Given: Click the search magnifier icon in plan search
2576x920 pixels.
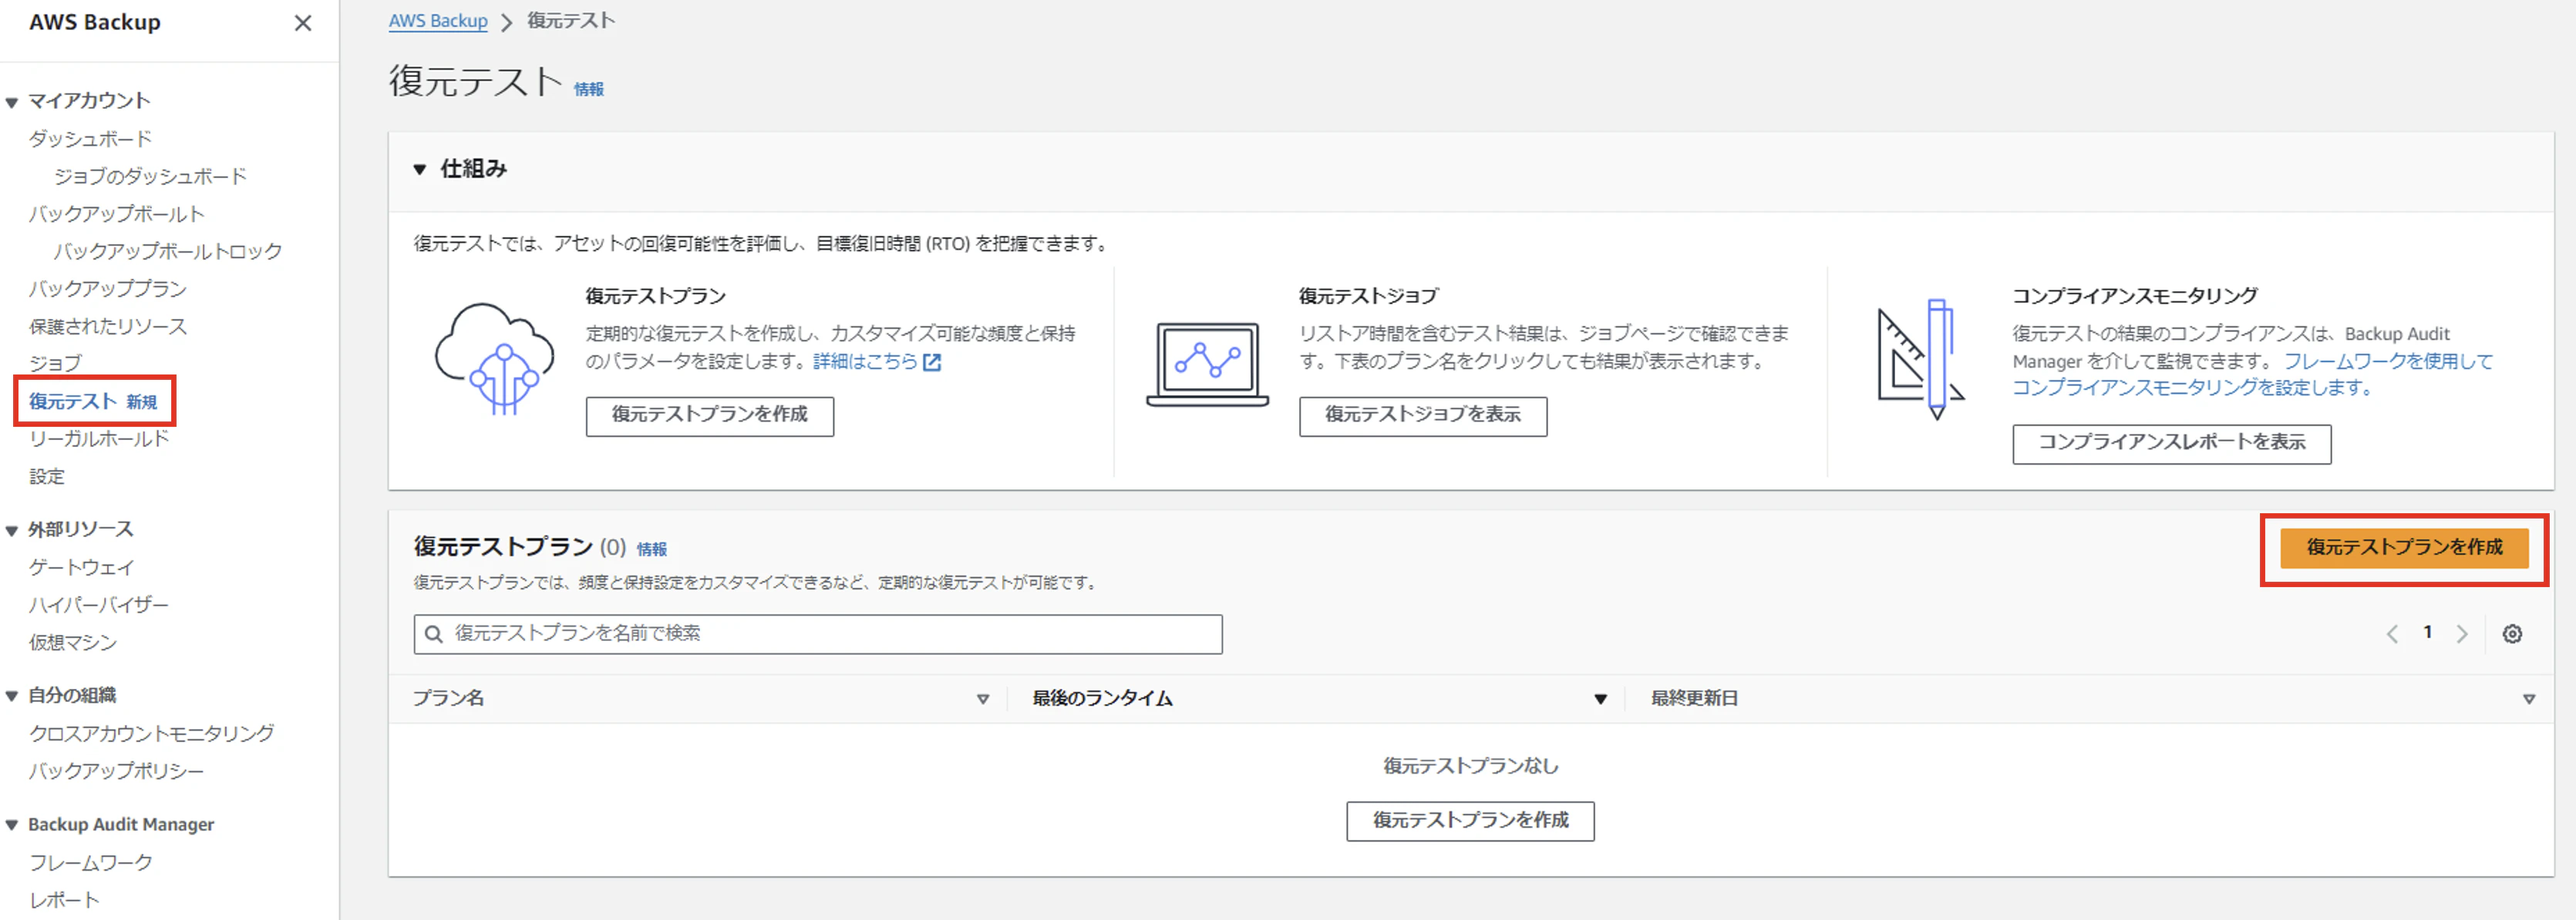Looking at the screenshot, I should (x=434, y=634).
